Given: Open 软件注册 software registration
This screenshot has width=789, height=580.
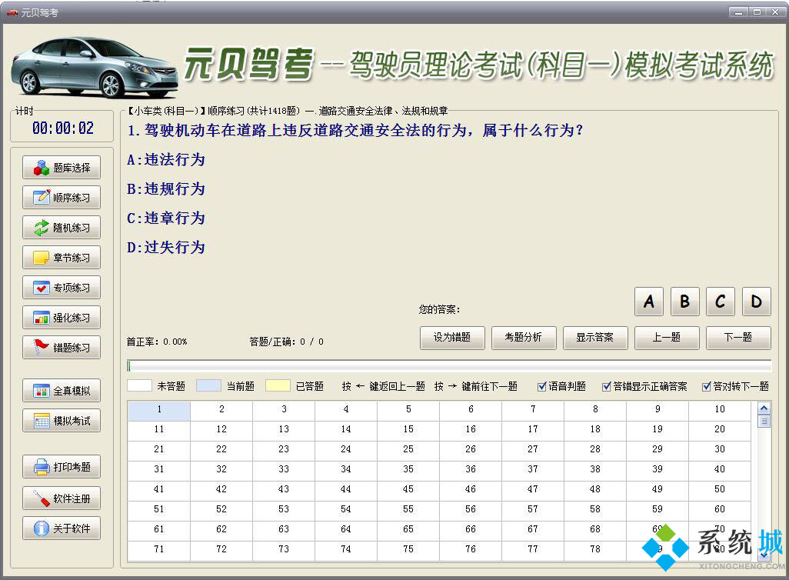Looking at the screenshot, I should click(62, 498).
